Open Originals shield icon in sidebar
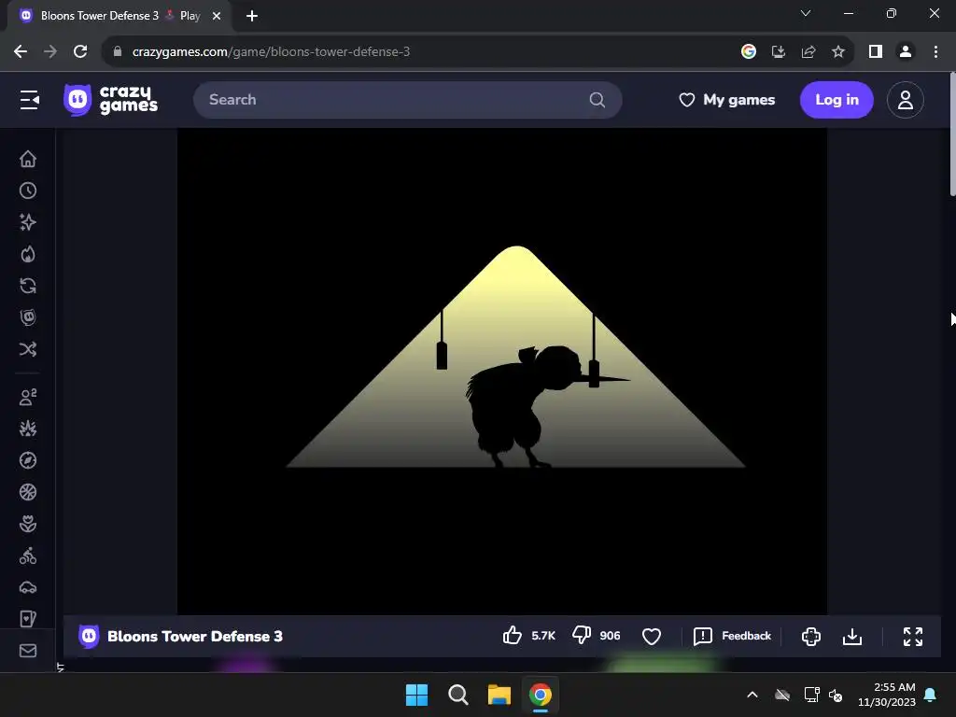Viewport: 956px width, 717px height. (x=28, y=317)
